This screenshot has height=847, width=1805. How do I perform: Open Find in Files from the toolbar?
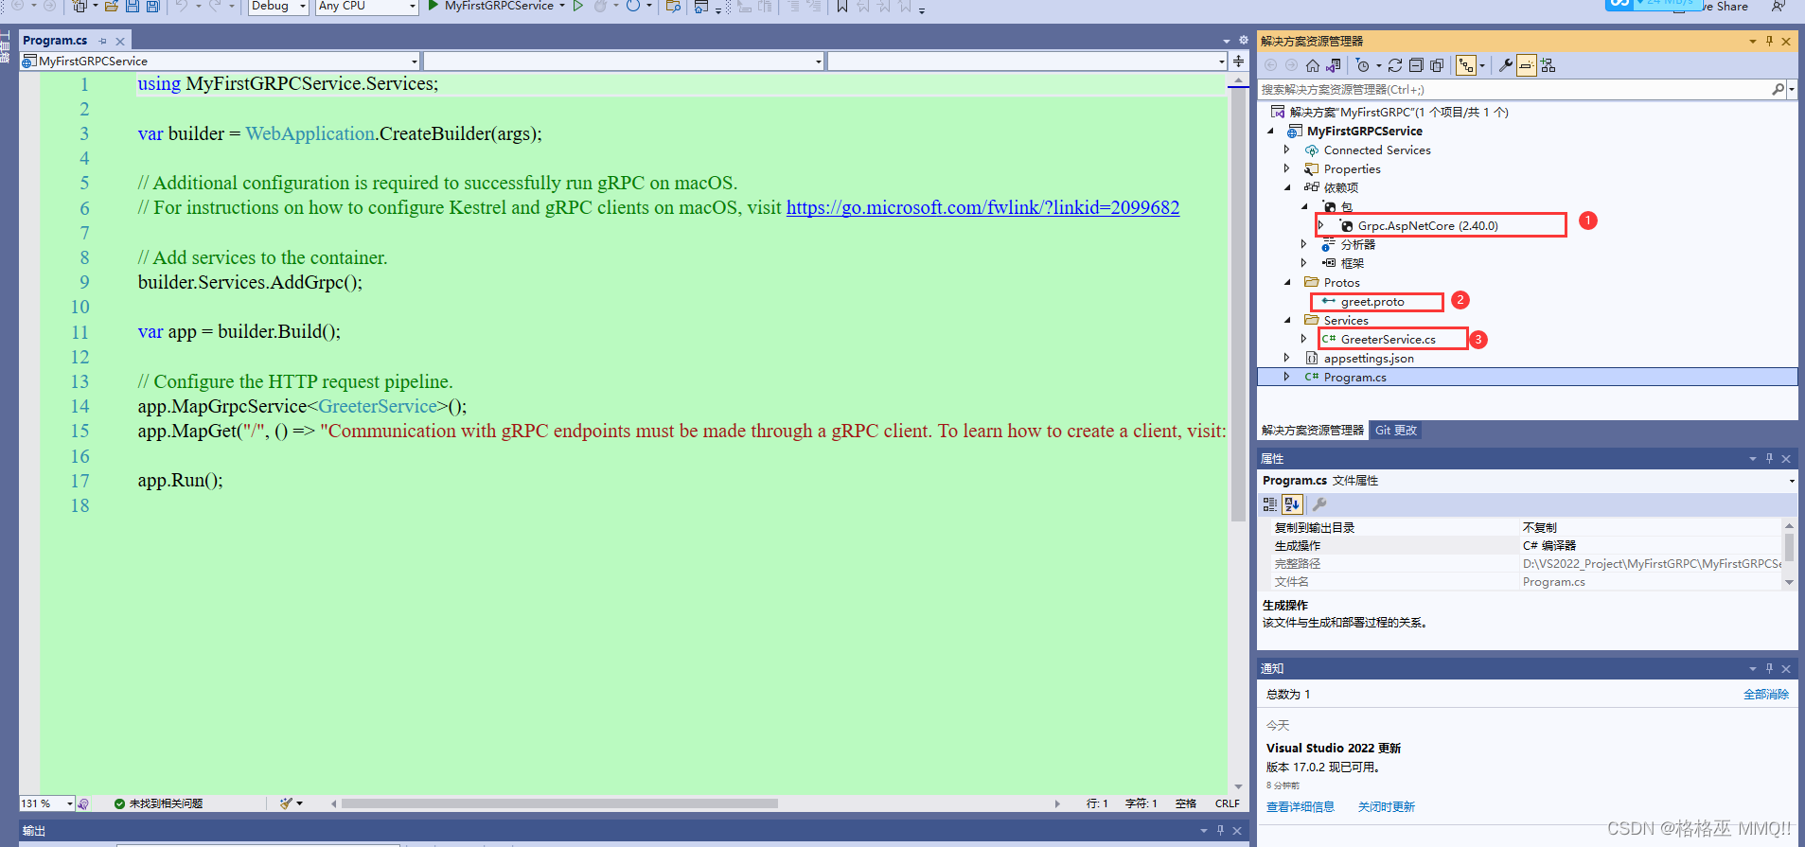673,6
